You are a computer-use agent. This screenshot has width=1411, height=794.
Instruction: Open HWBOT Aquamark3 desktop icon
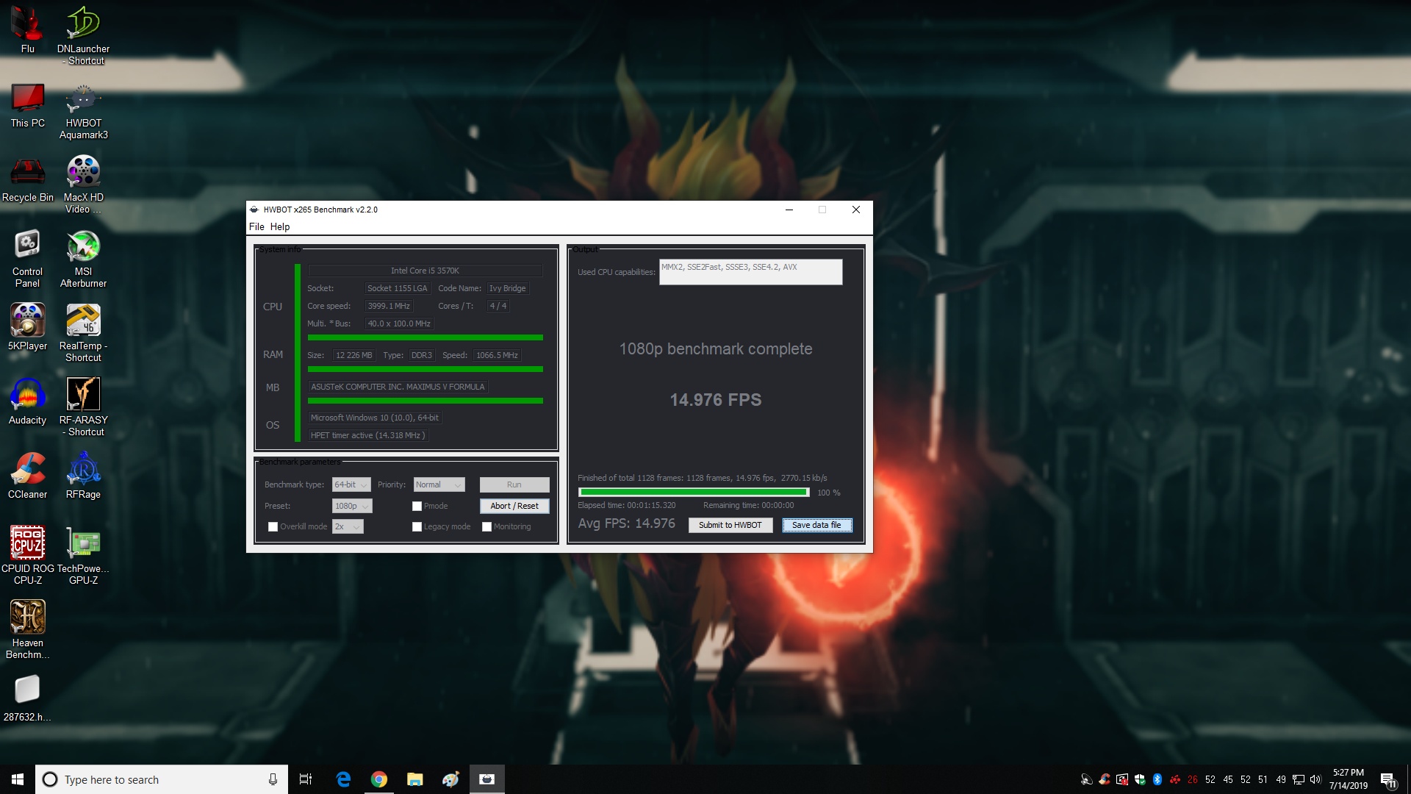(x=83, y=110)
